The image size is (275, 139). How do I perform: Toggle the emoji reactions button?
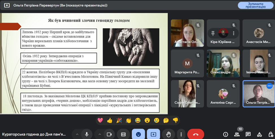coord(138,134)
